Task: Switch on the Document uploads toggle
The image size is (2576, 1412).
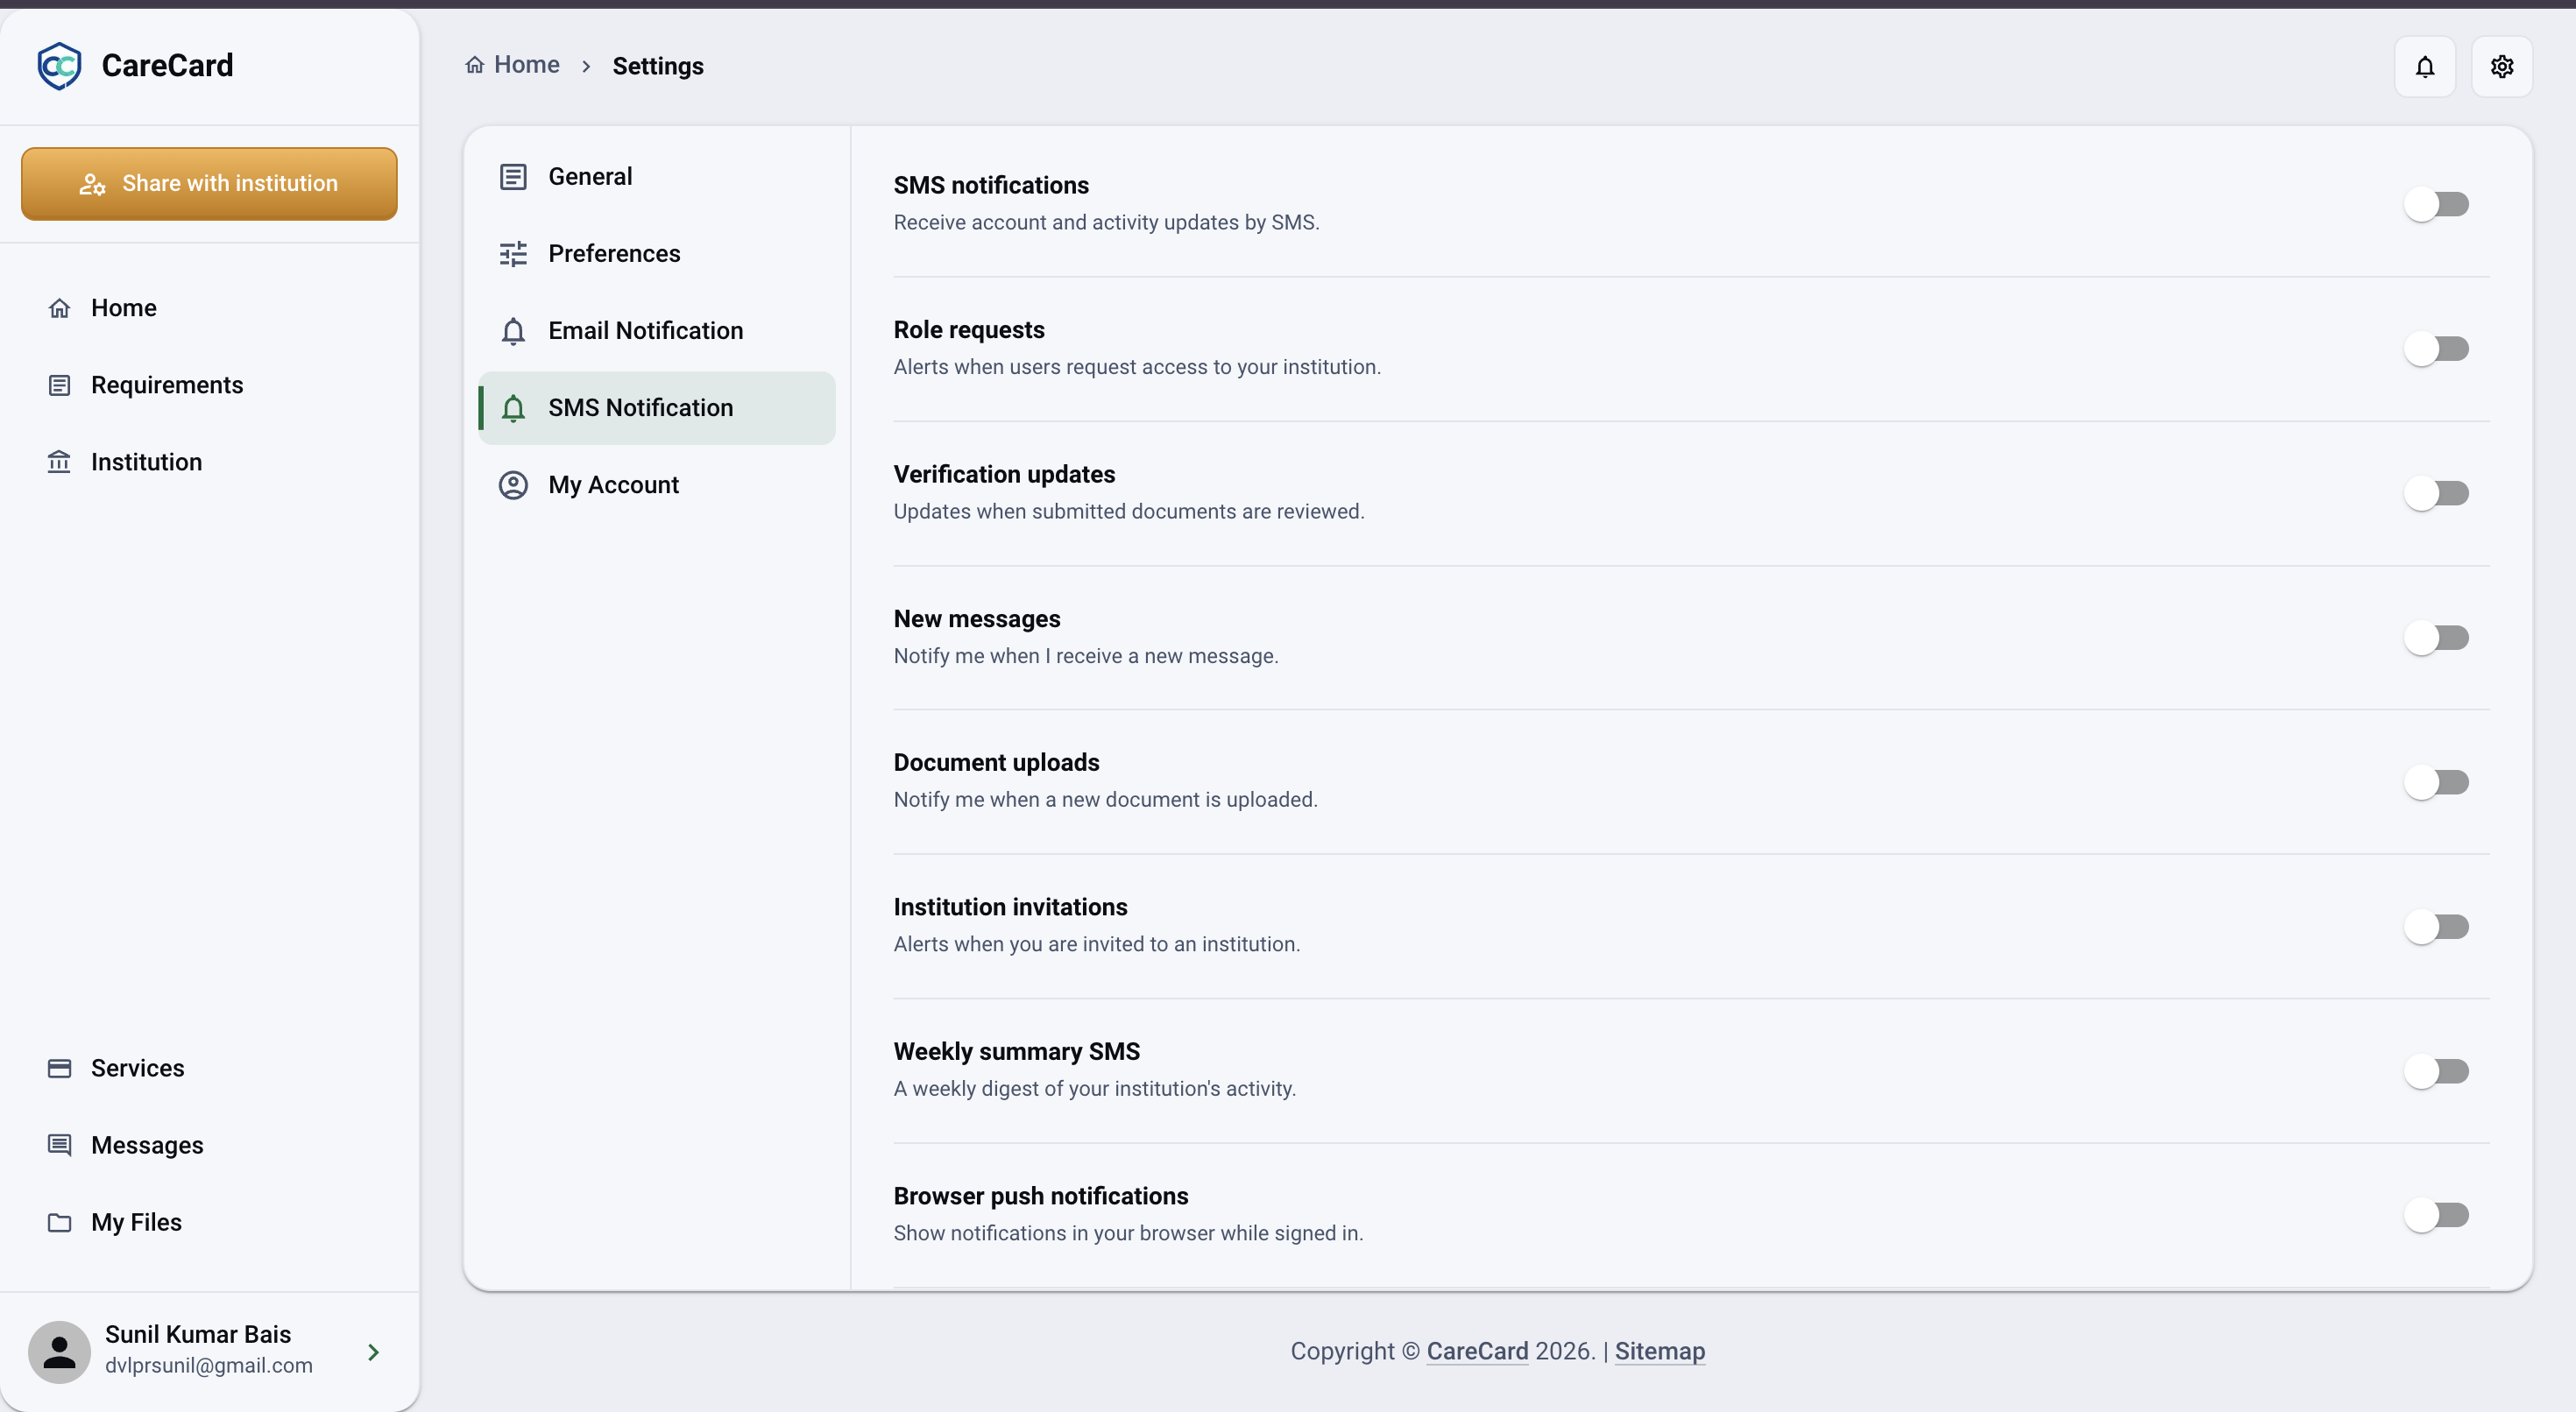Action: [2436, 782]
